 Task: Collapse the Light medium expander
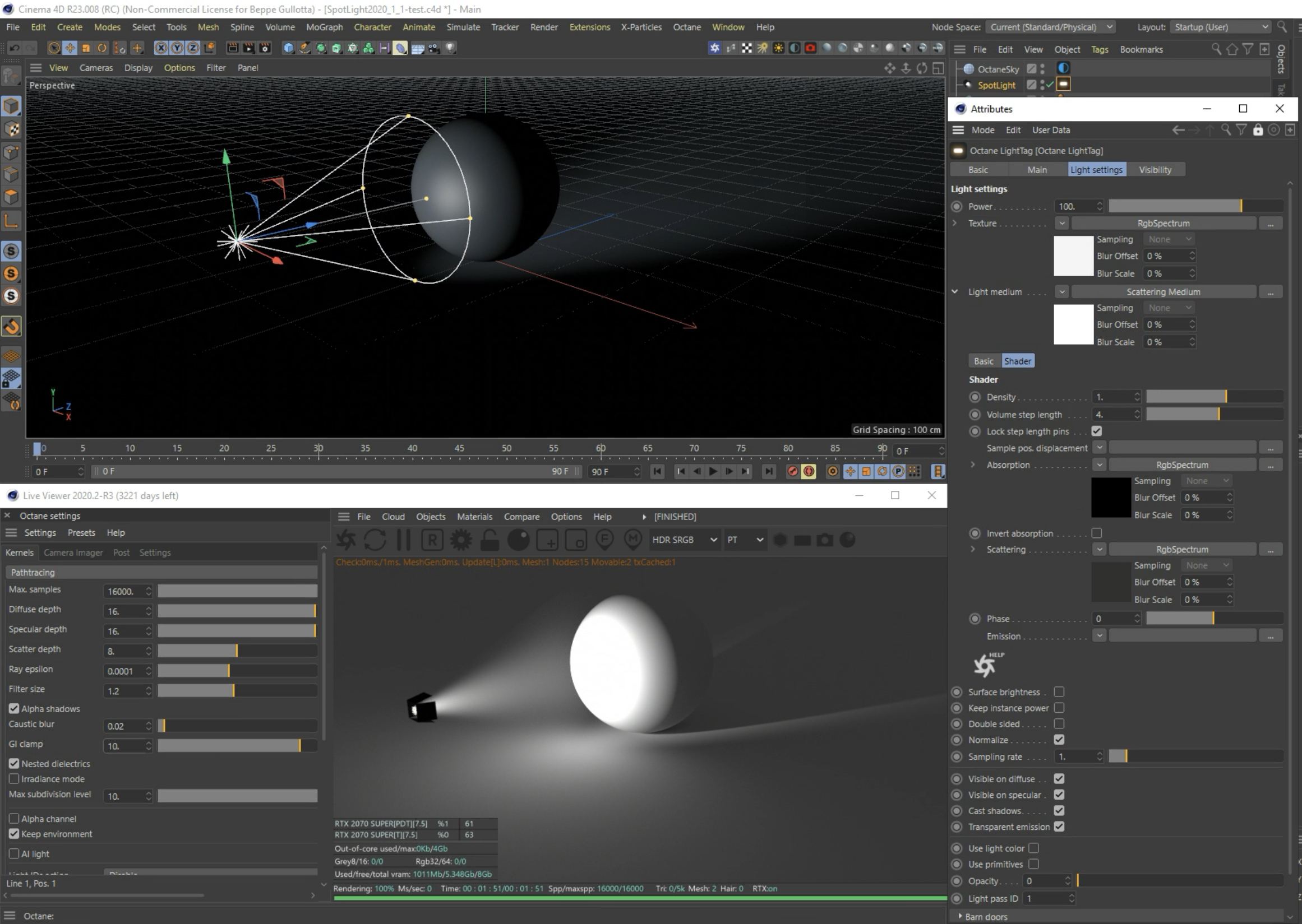tap(955, 292)
